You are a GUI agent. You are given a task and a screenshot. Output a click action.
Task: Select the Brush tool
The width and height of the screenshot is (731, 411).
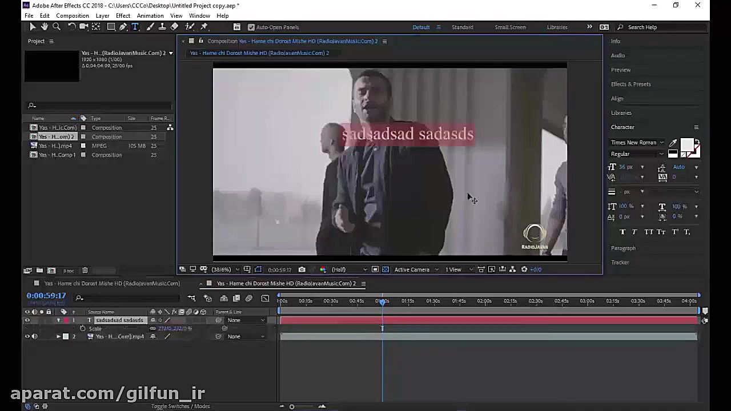pos(150,27)
